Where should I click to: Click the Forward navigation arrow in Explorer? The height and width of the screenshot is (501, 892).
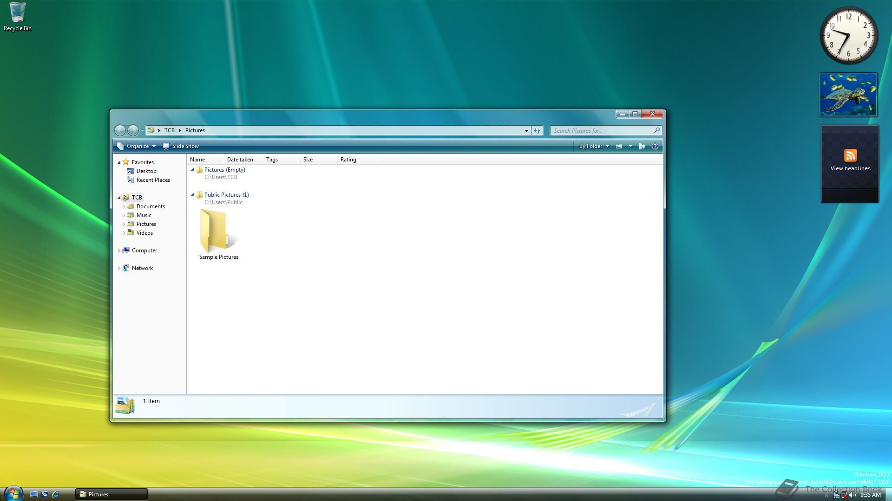[133, 130]
